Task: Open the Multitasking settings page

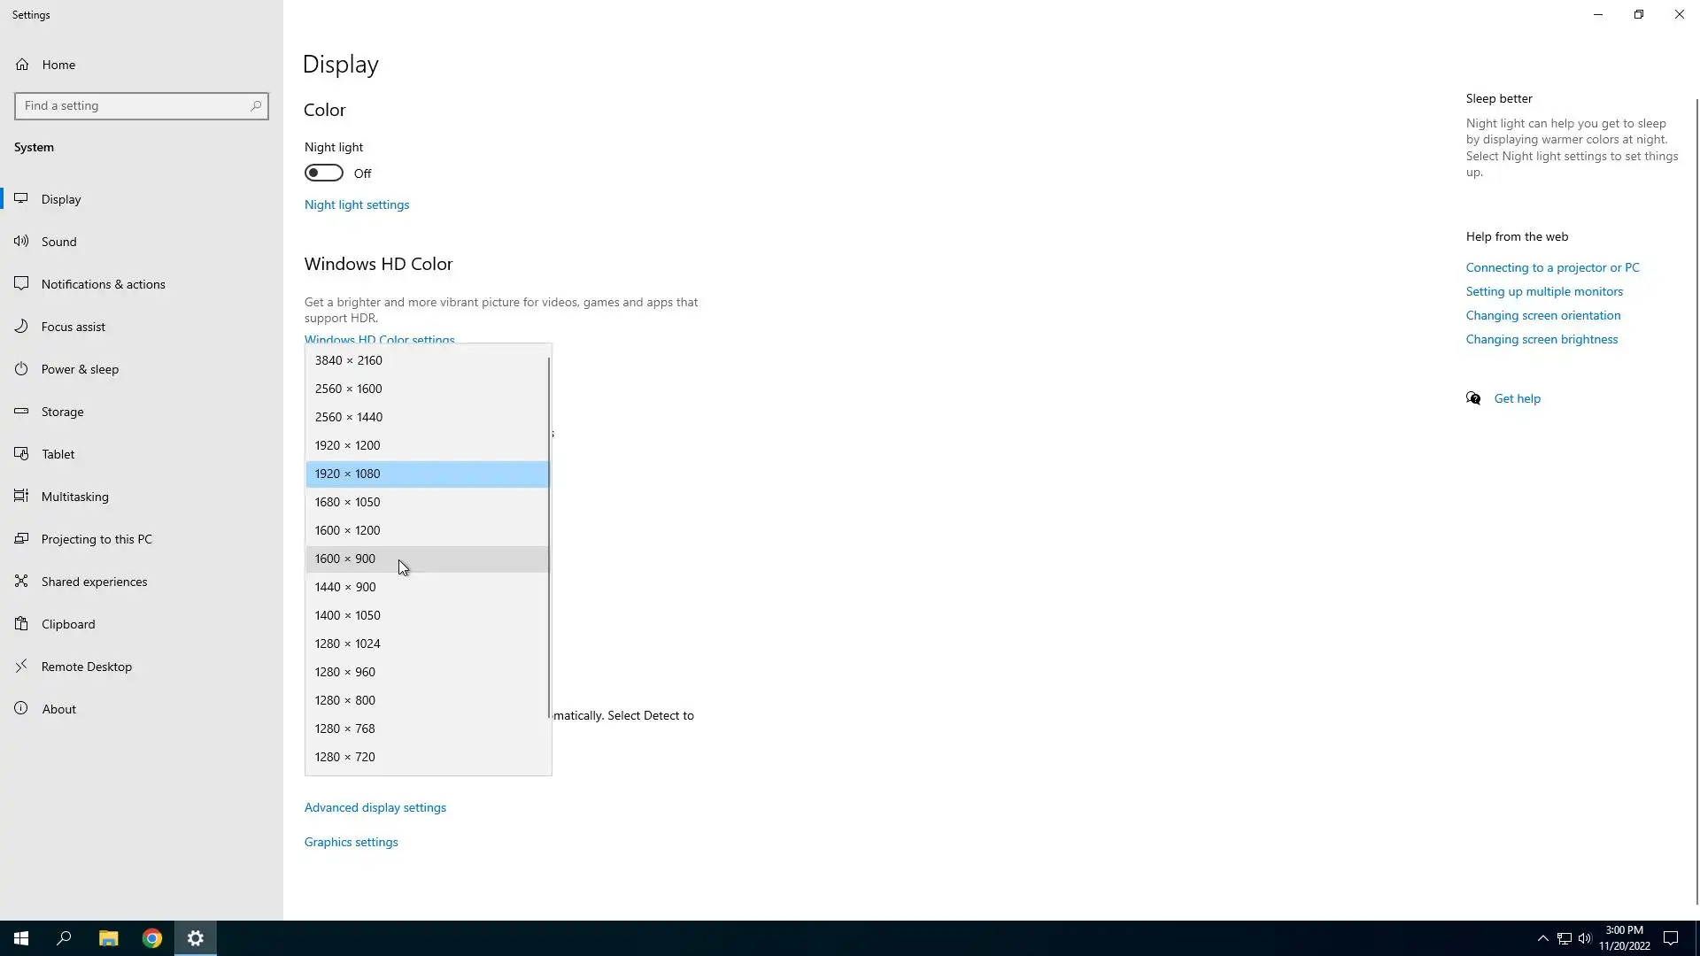Action: pyautogui.click(x=75, y=497)
